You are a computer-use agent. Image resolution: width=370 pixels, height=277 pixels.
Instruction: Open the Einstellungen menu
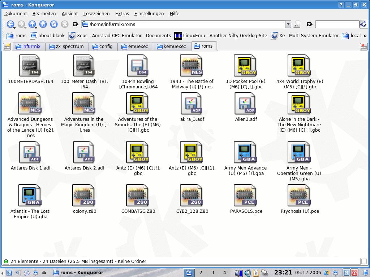149,13
